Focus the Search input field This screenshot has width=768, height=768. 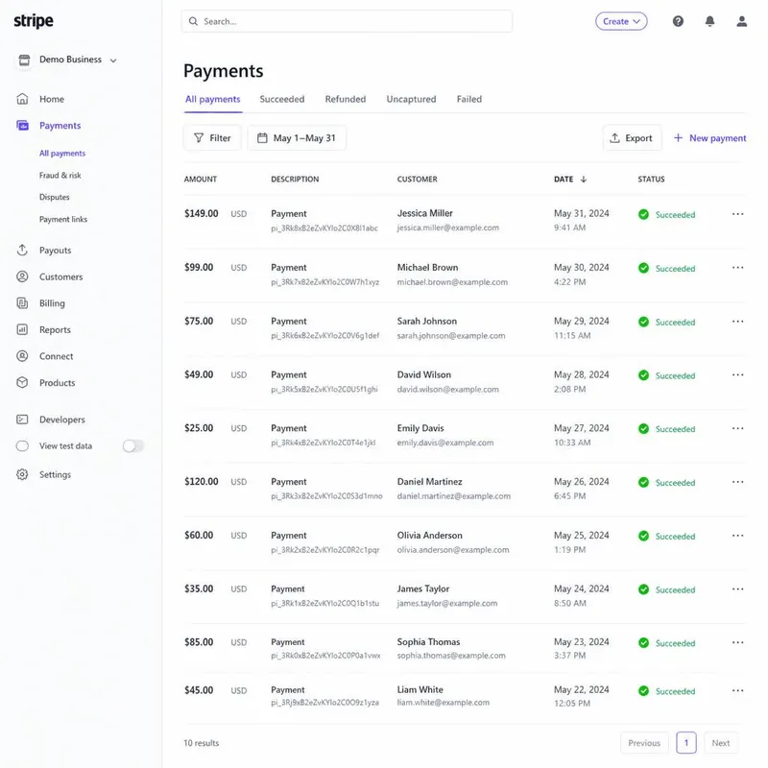(x=347, y=21)
